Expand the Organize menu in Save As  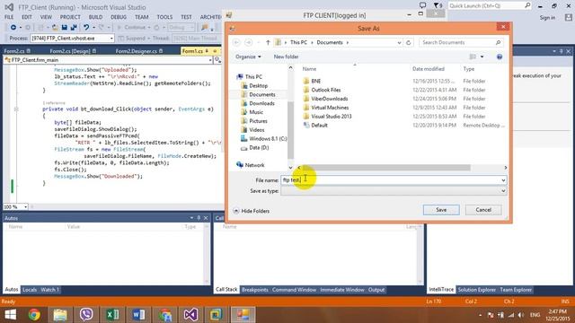[248, 57]
